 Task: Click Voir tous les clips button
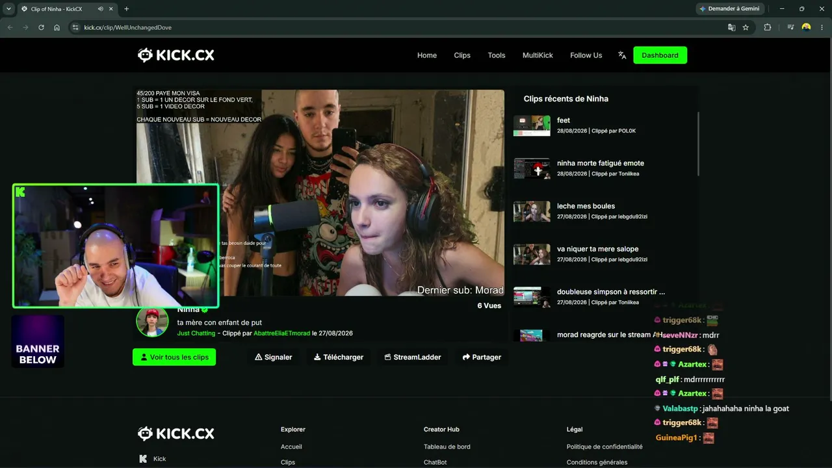point(174,357)
